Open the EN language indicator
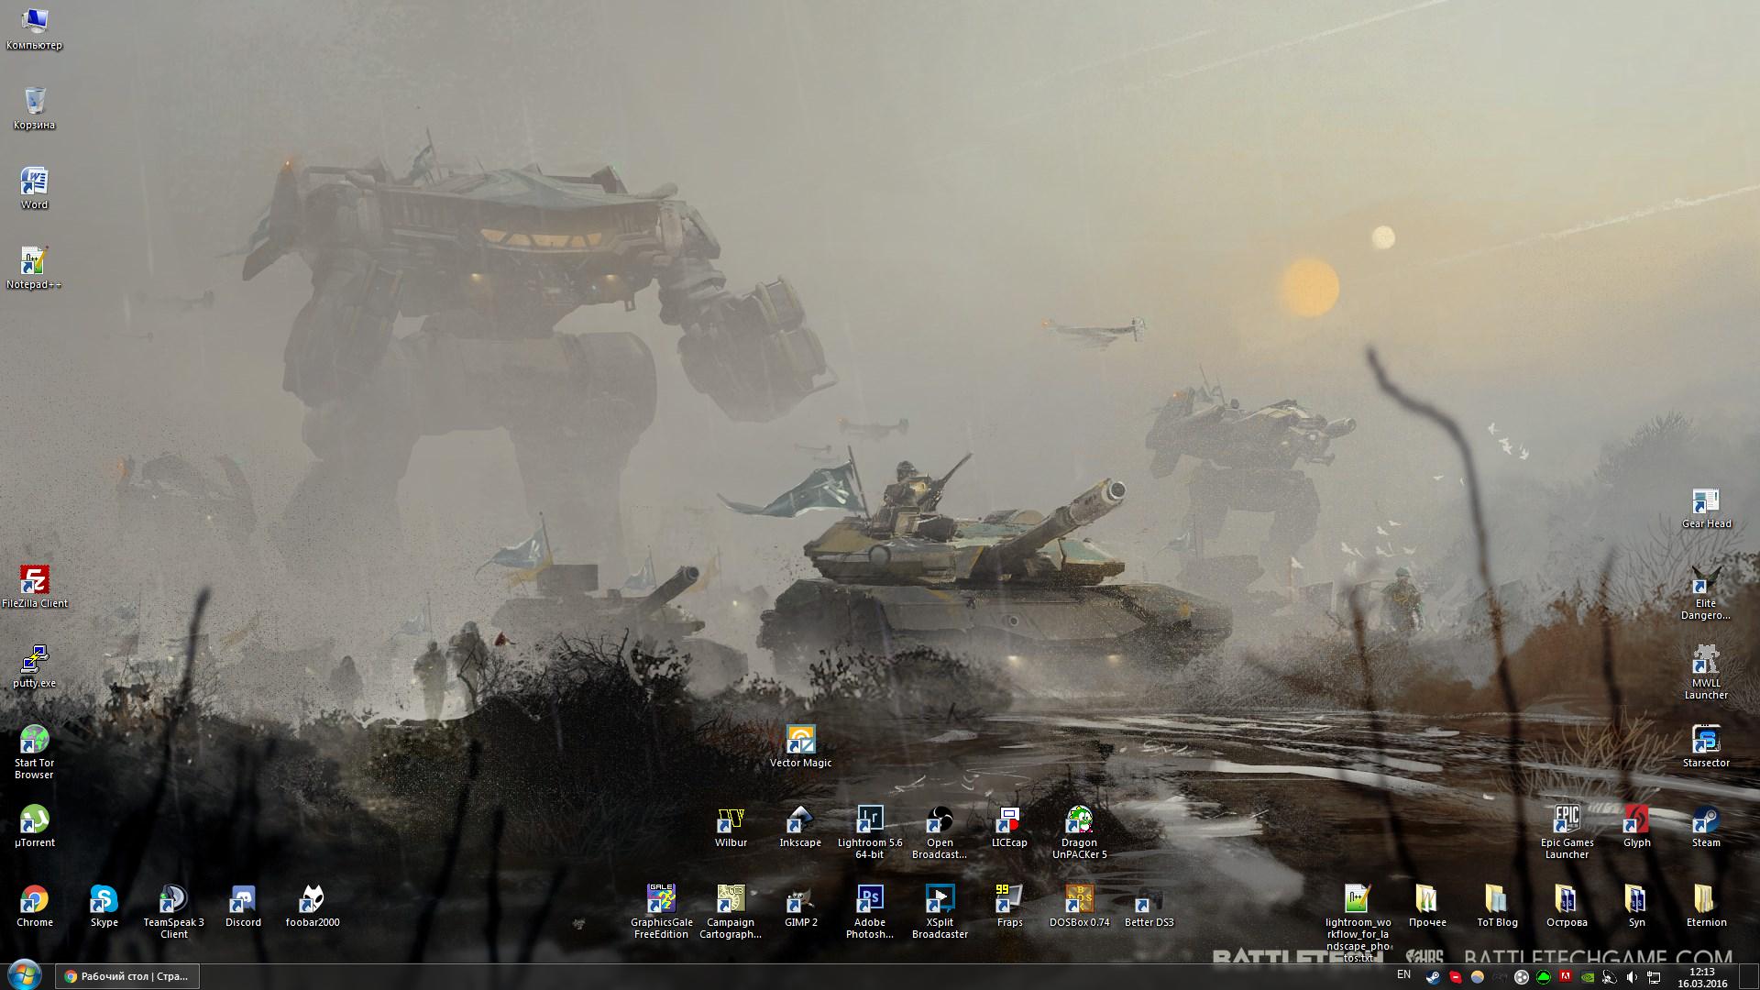 [1403, 975]
